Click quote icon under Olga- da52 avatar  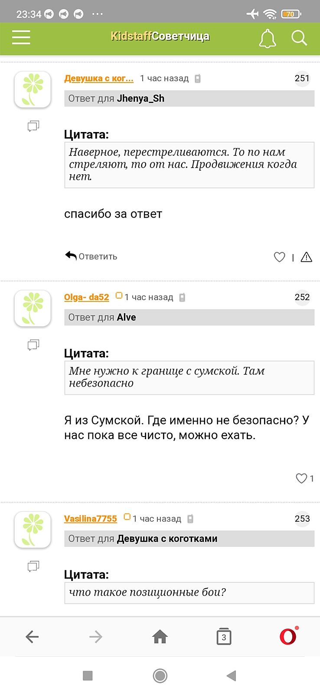33,345
